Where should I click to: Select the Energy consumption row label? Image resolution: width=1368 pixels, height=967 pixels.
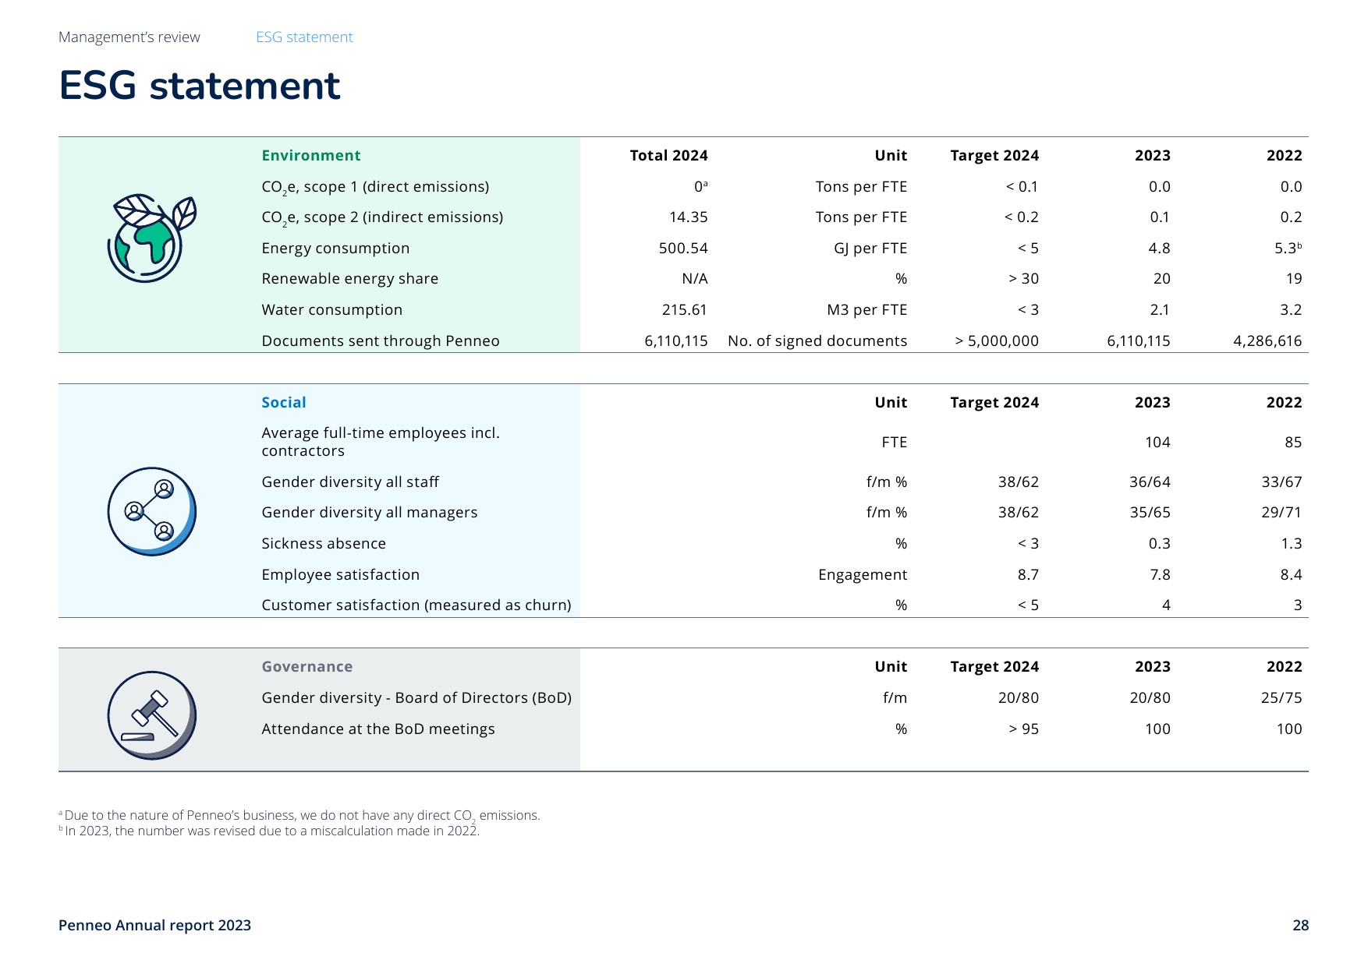(335, 248)
